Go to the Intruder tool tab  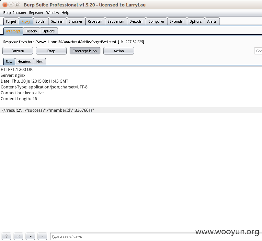pos(76,21)
